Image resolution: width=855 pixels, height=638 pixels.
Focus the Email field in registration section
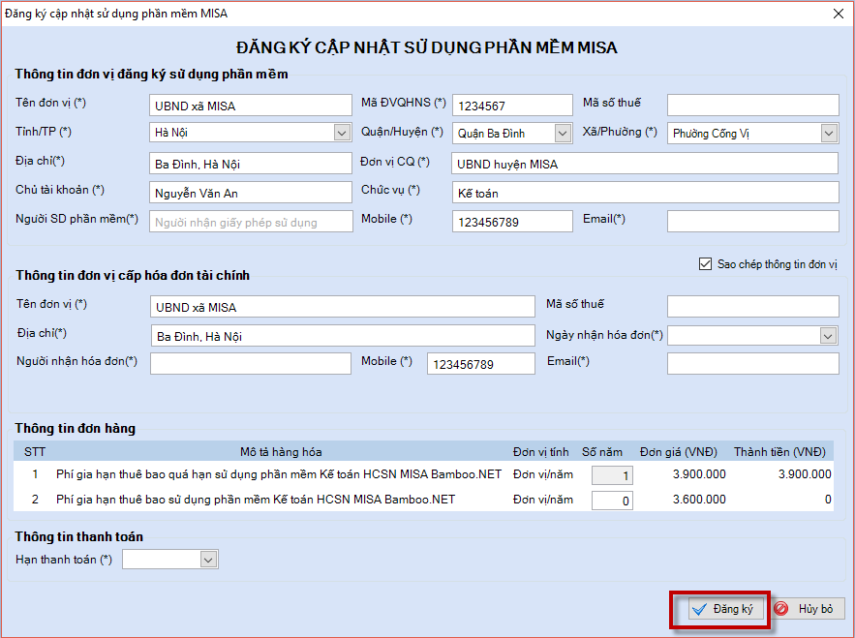(x=752, y=222)
